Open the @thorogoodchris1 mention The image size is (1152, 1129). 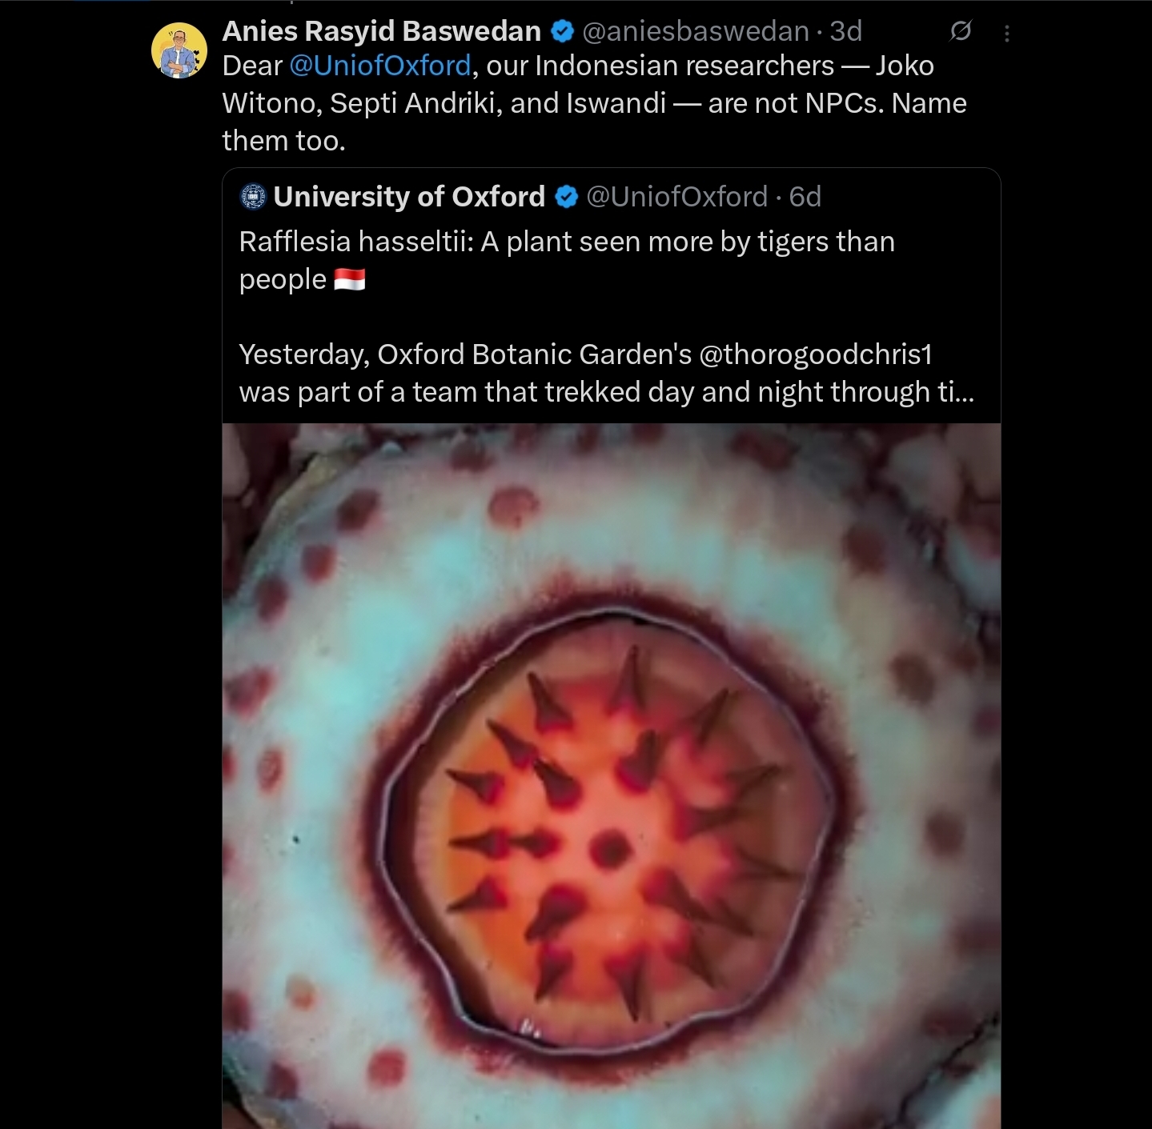[x=816, y=354]
